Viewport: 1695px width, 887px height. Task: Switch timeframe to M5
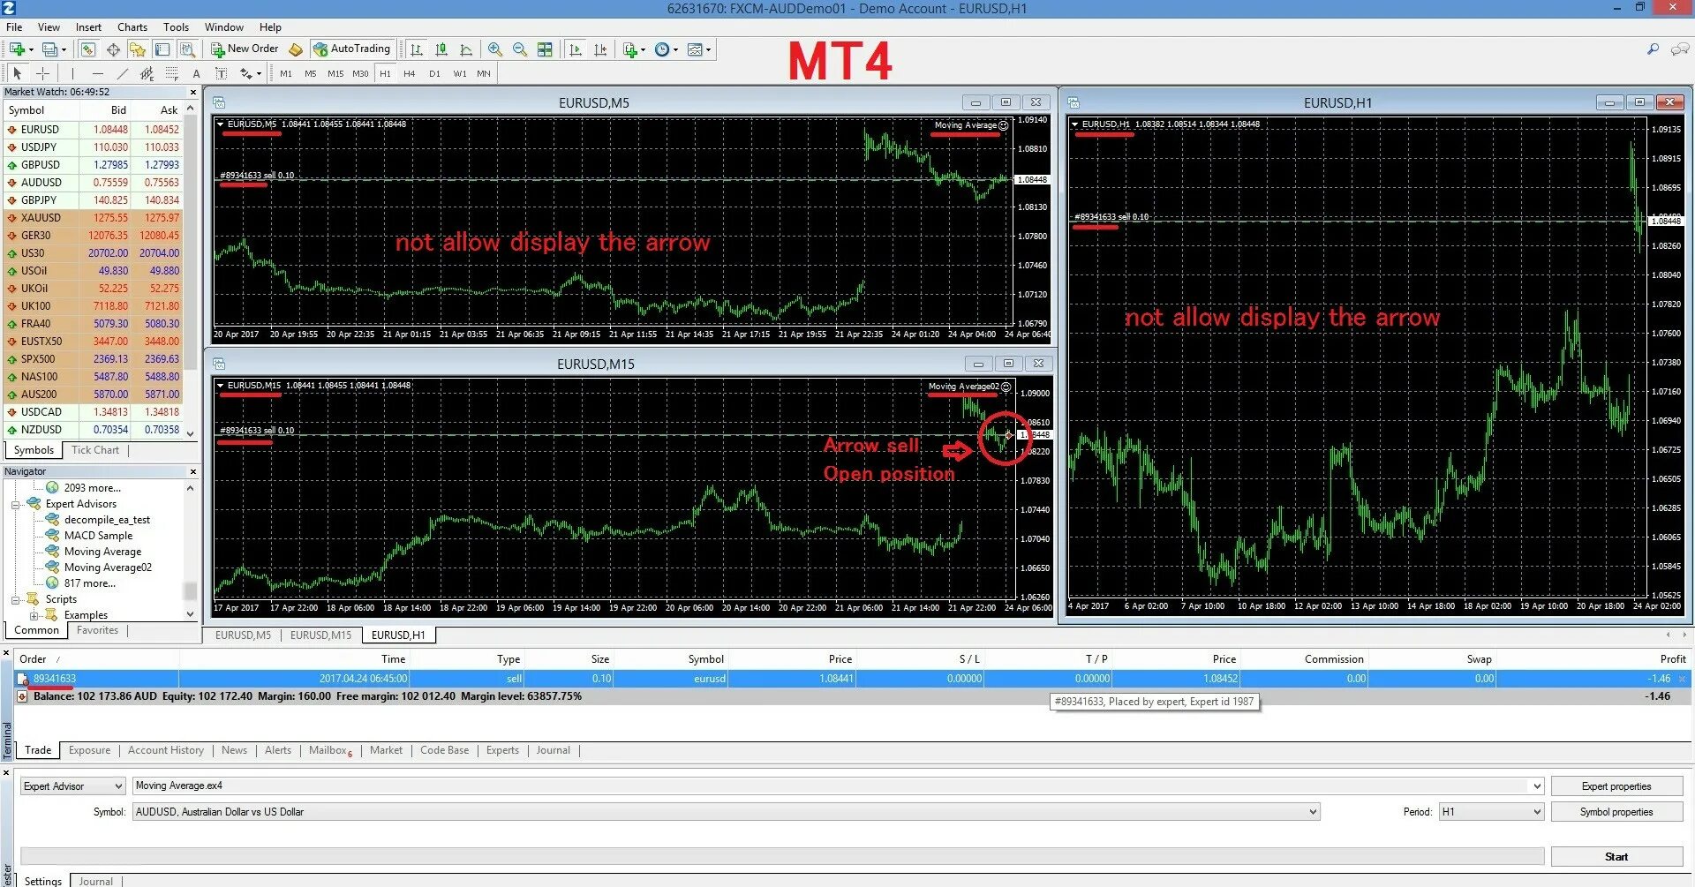(x=311, y=73)
